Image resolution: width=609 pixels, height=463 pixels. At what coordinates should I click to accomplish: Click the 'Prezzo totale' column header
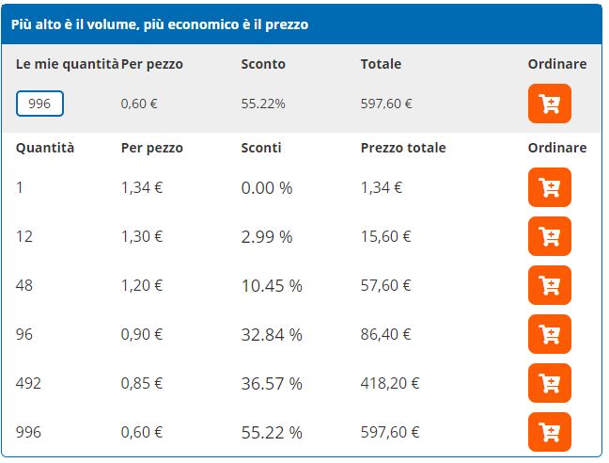pos(403,148)
